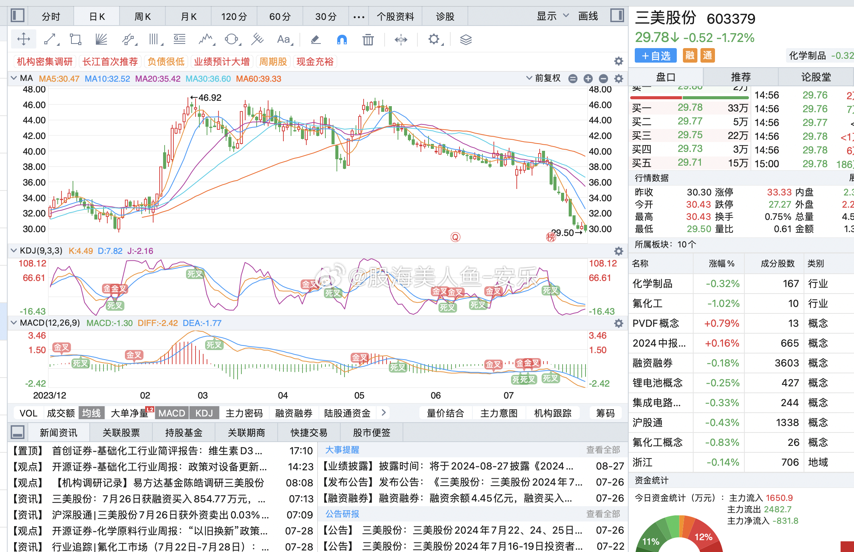This screenshot has height=552, width=854.
Task: Click 查看全部 link beside 大事提醒
Action: tap(603, 450)
